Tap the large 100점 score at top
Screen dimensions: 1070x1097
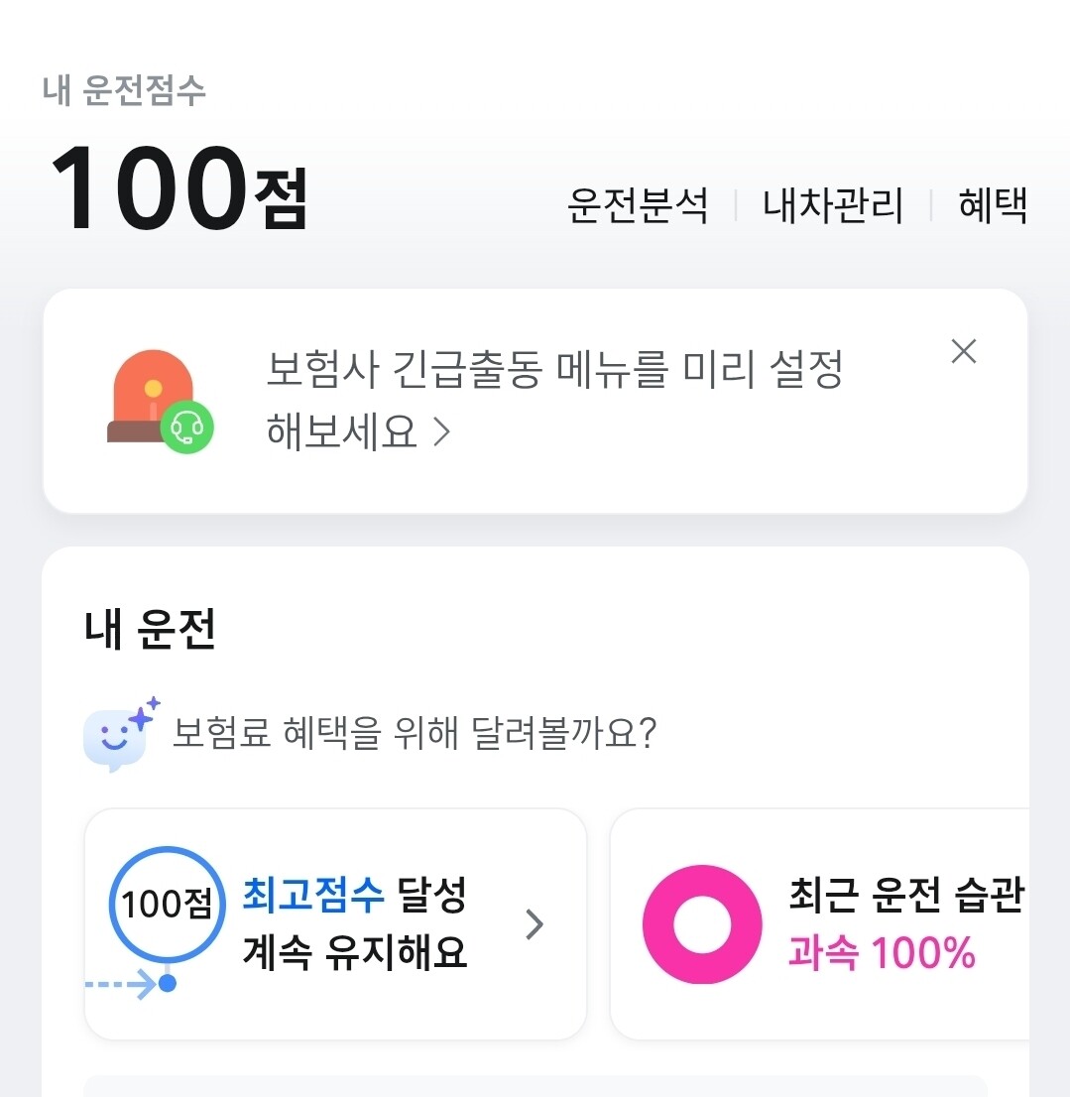pos(178,188)
